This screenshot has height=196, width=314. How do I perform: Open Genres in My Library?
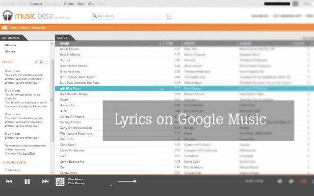tap(10, 51)
